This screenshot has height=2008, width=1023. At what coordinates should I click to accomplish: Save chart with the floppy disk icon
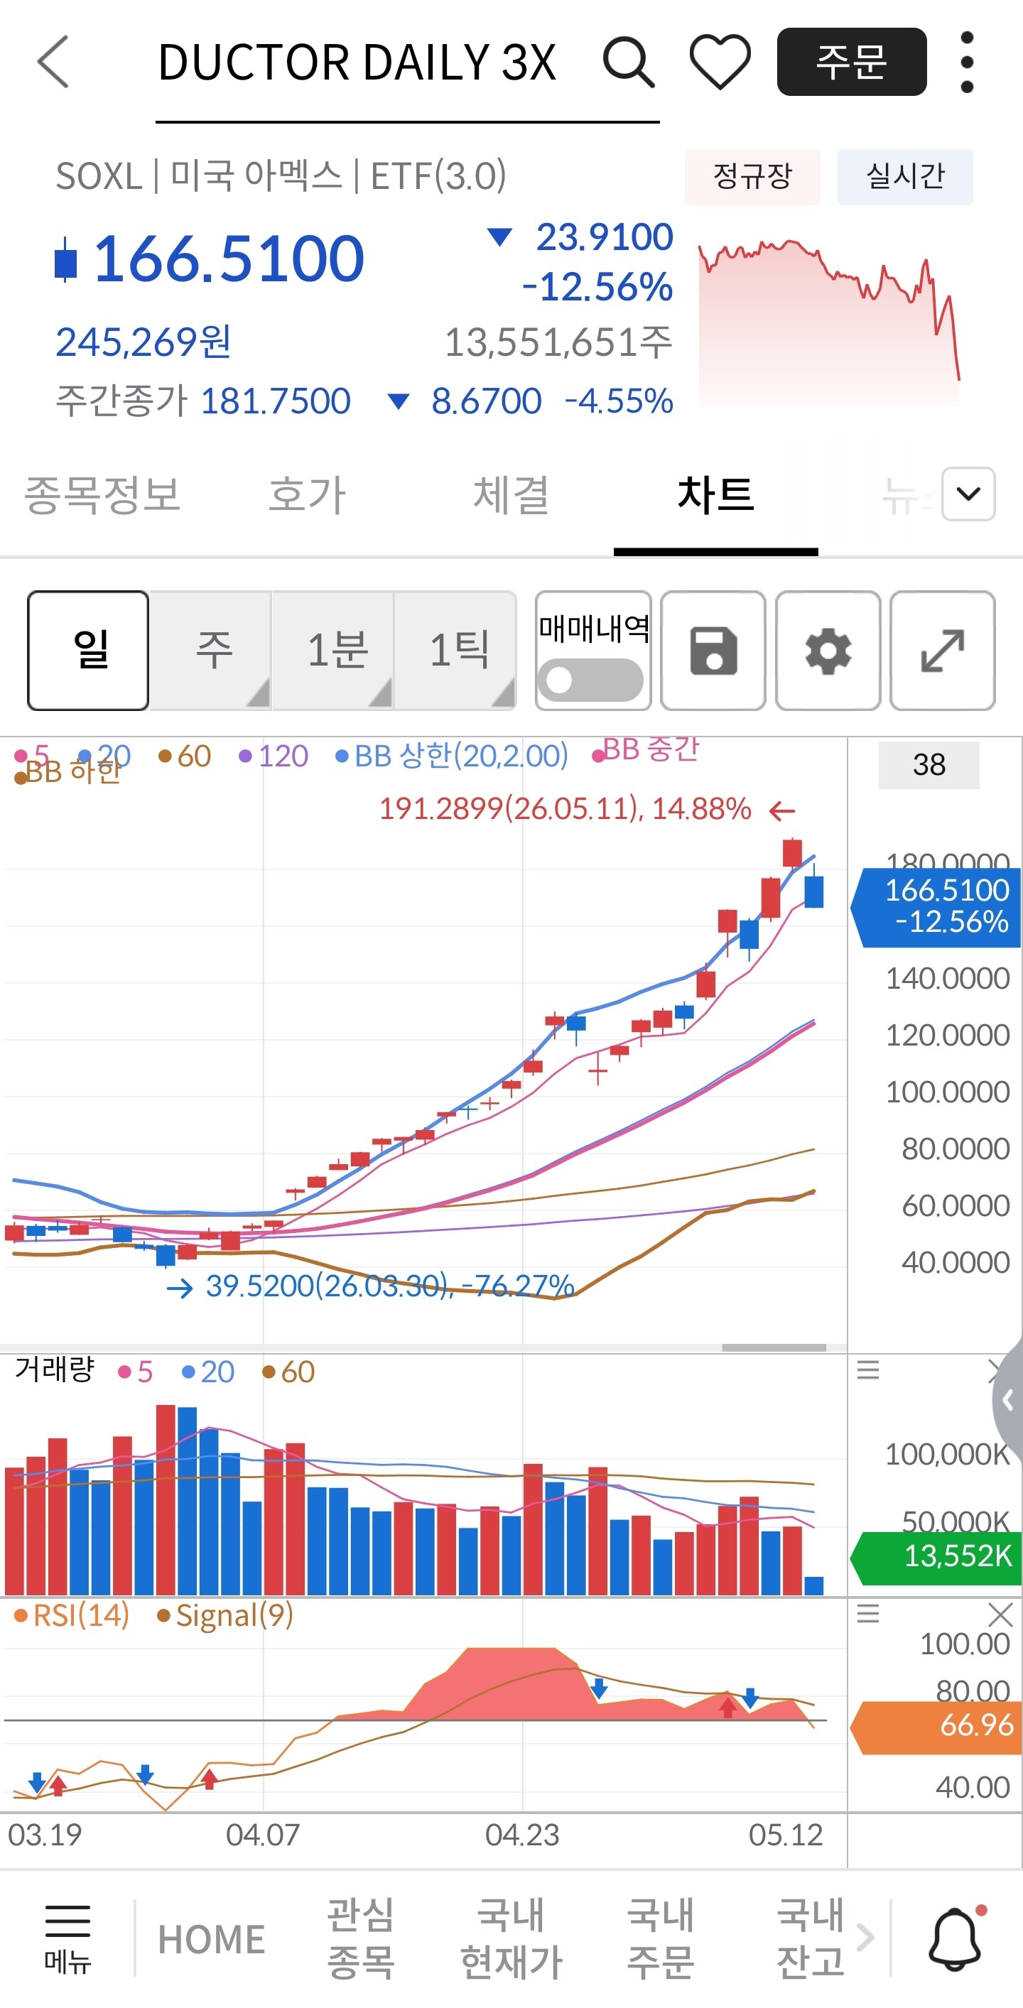pyautogui.click(x=713, y=651)
